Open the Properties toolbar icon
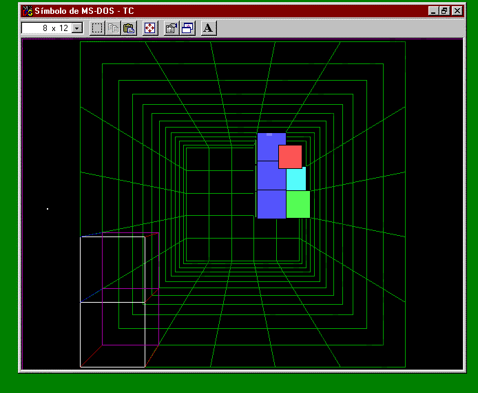The height and width of the screenshot is (393, 478). coord(172,28)
